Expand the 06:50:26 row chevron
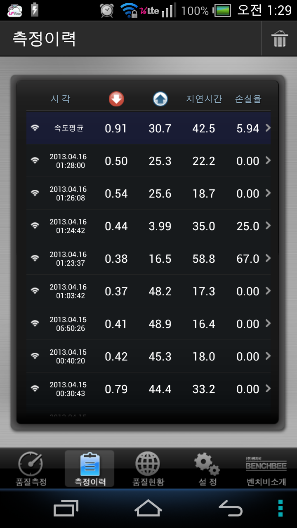The width and height of the screenshot is (297, 528). point(268,323)
